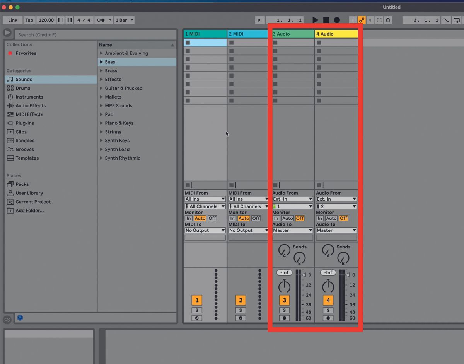Arm the 4 Audio track for recording

coord(328,318)
